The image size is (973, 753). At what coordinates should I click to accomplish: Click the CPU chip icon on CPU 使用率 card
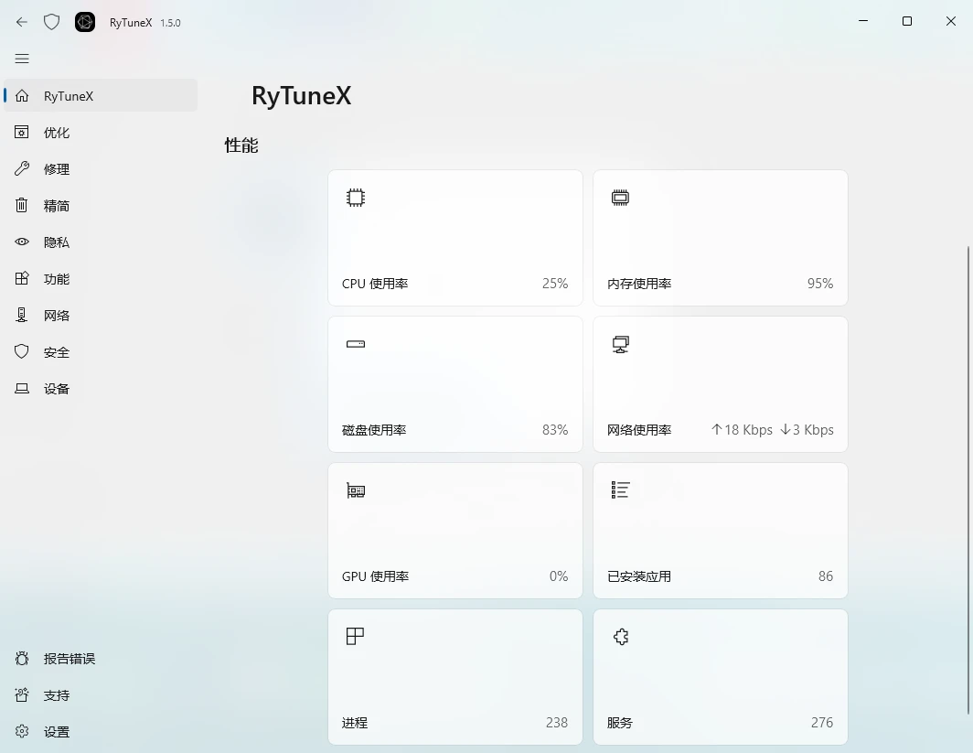pos(355,197)
